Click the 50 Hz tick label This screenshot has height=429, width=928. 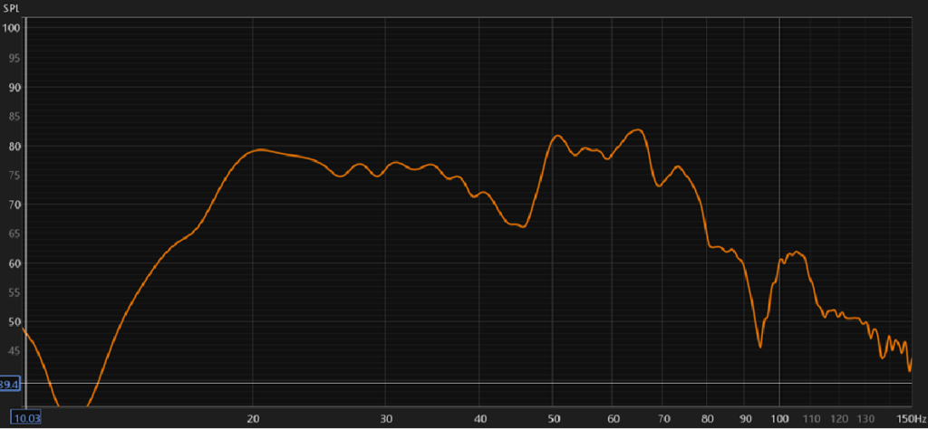coord(553,418)
